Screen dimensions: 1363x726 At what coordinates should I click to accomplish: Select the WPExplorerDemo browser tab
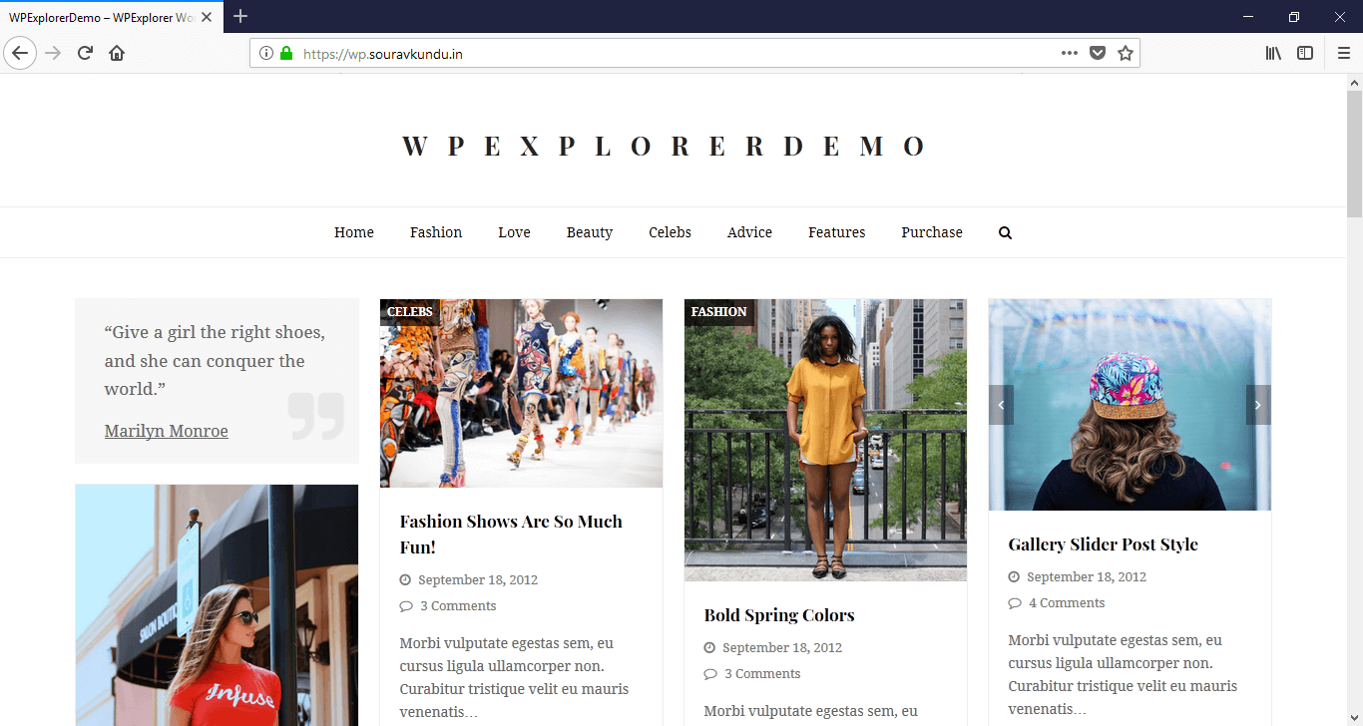point(112,18)
